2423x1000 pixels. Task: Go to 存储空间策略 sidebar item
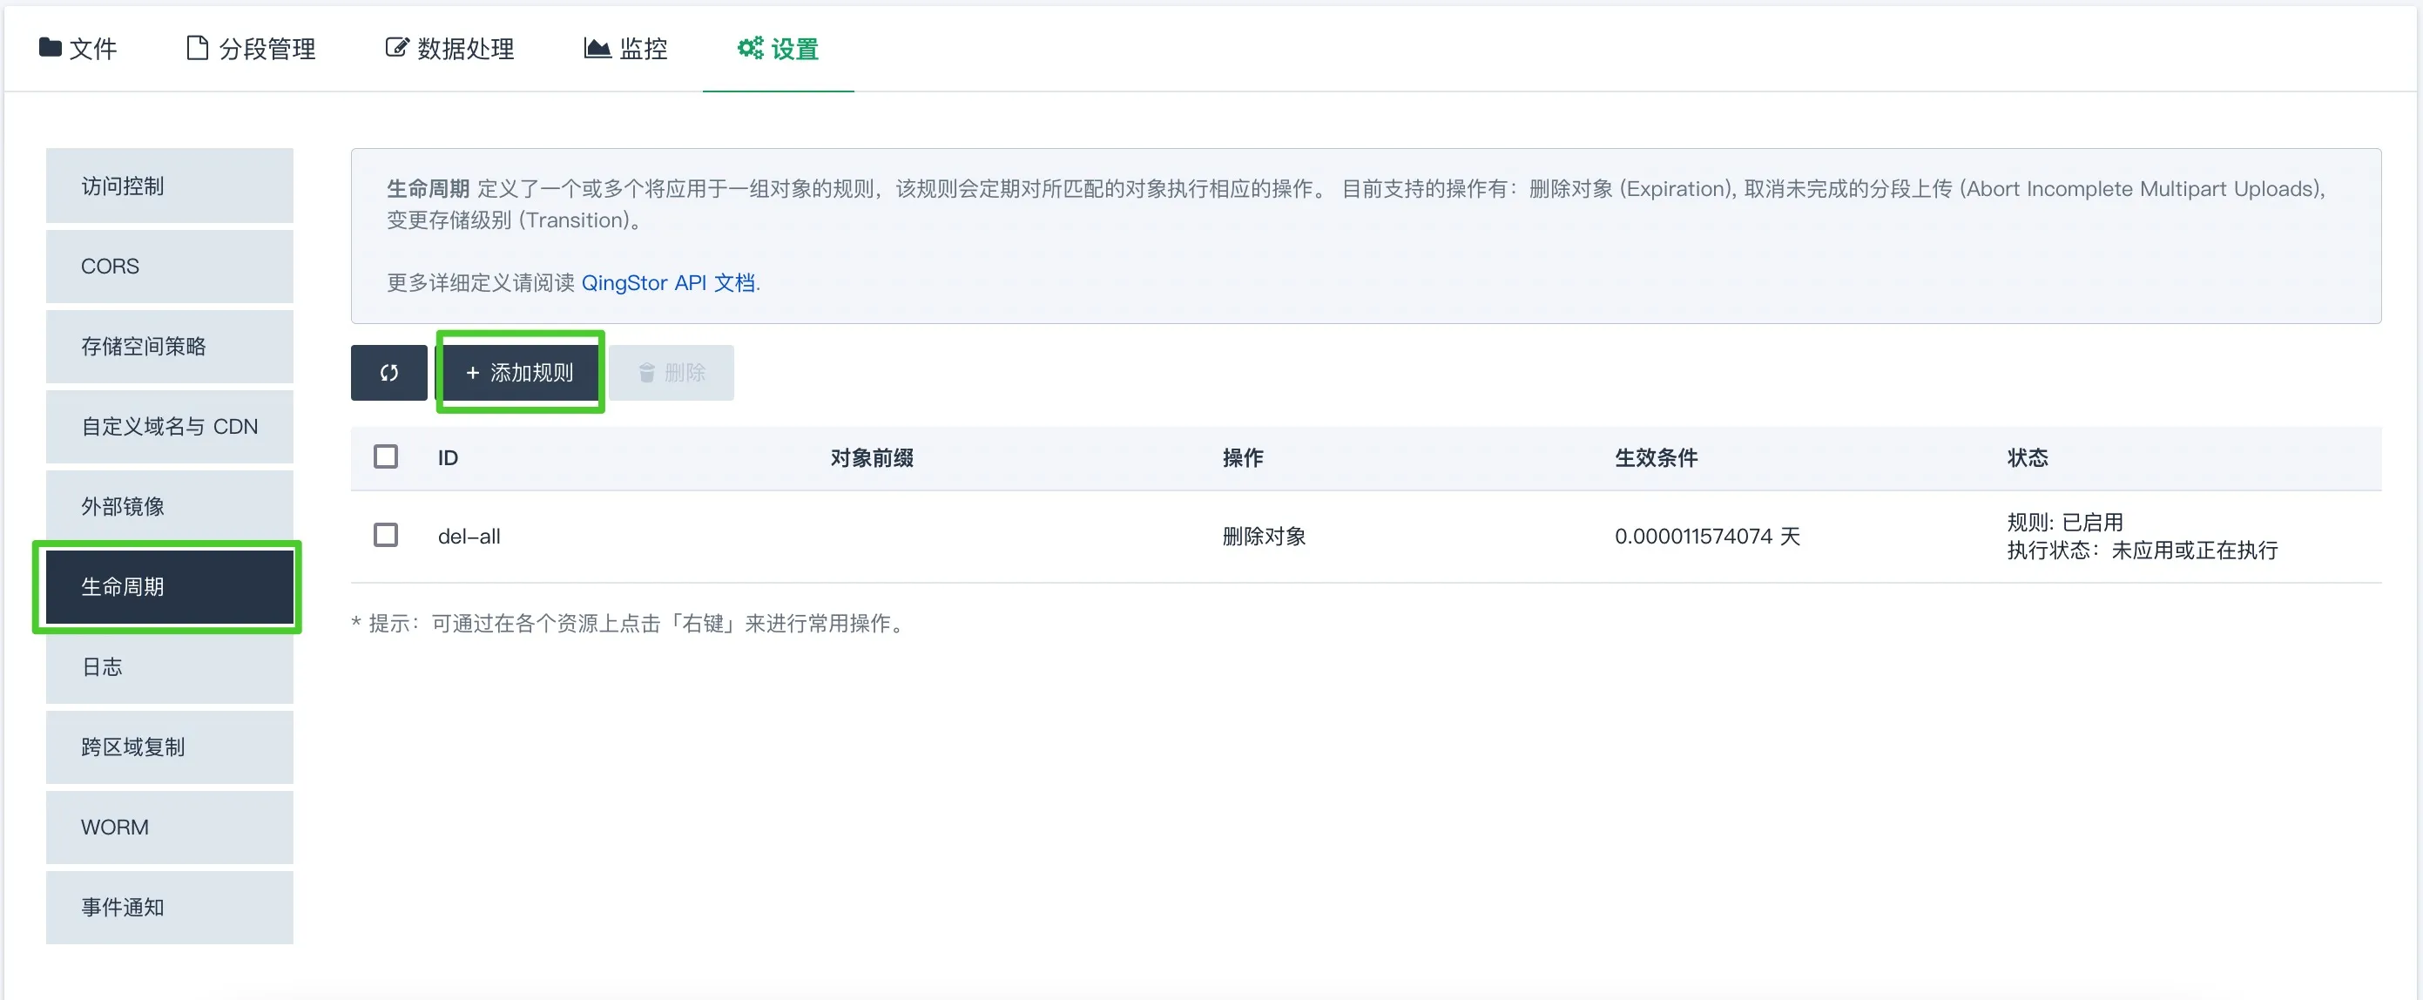pos(169,346)
